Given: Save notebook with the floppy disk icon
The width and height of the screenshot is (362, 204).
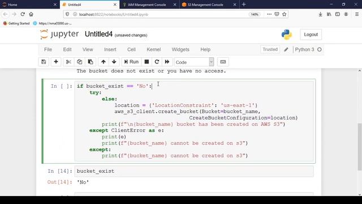Looking at the screenshot, I should pyautogui.click(x=44, y=62).
